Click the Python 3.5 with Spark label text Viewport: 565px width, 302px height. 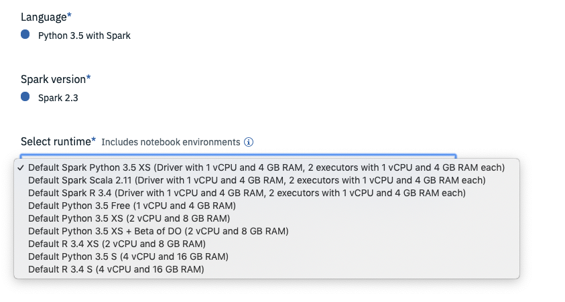point(84,35)
